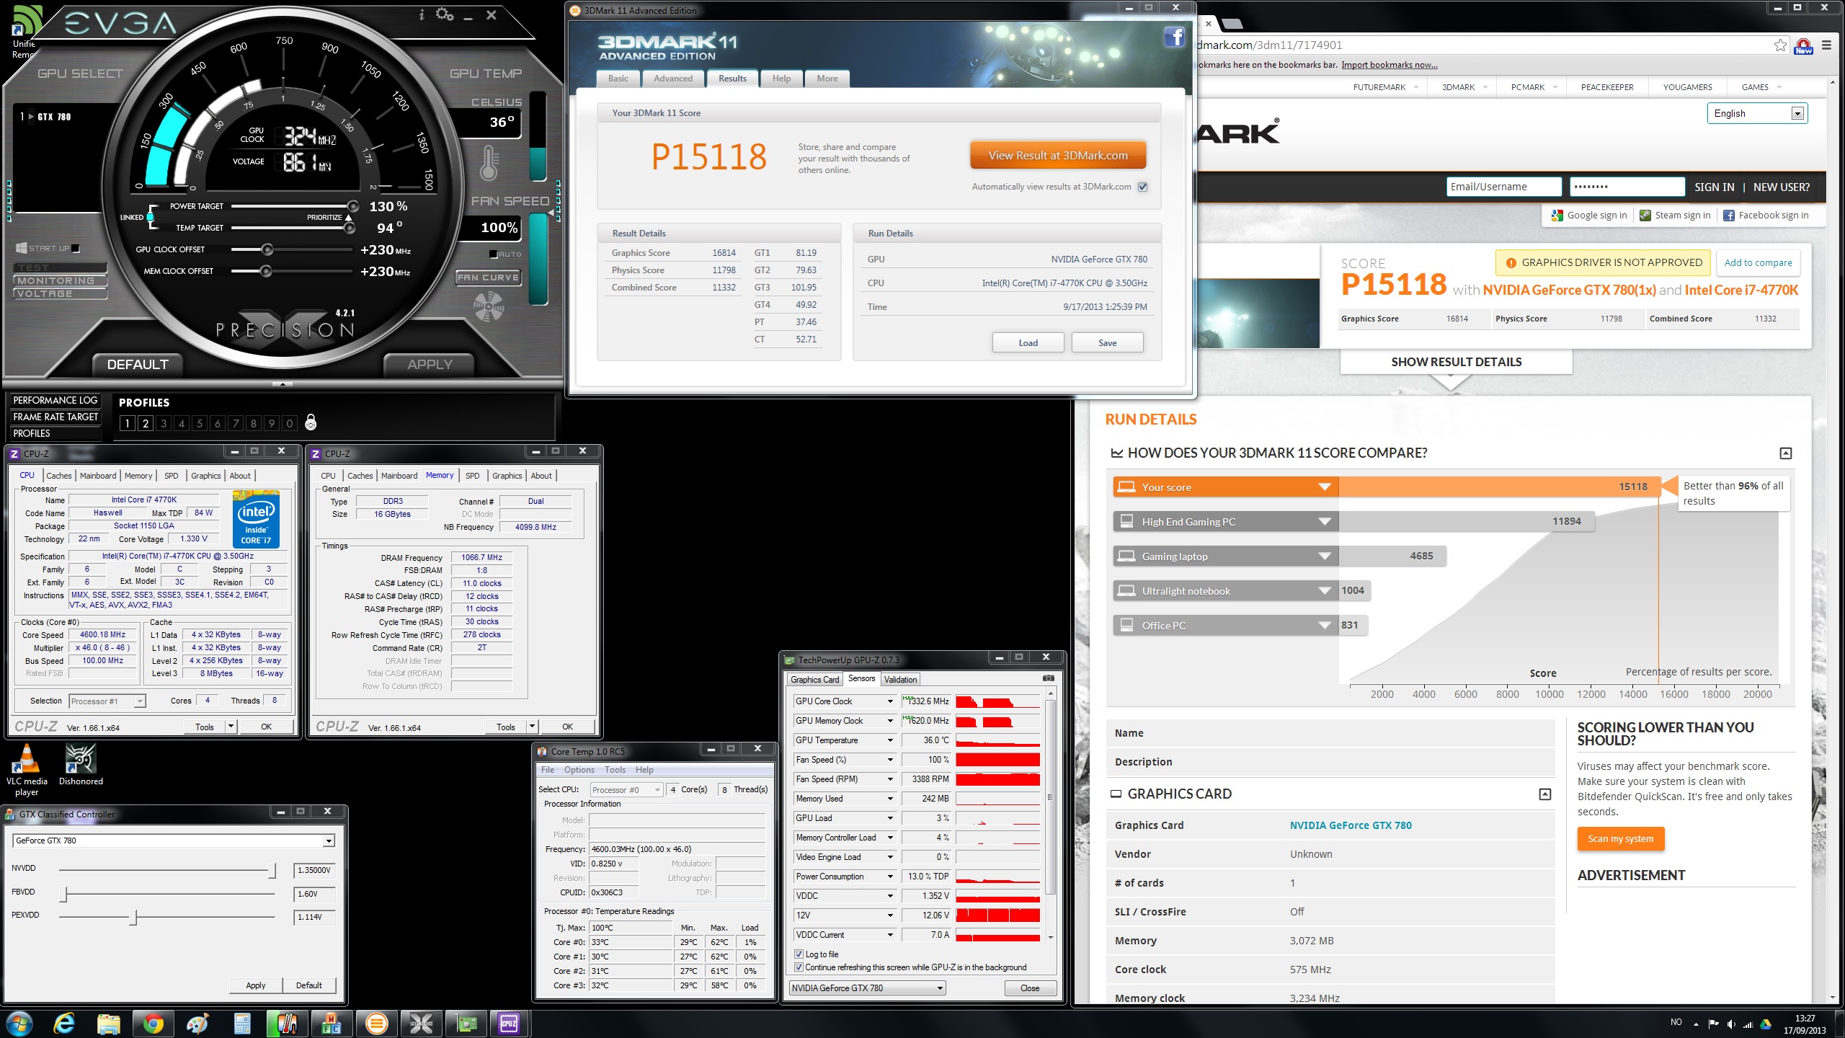Click the Chrome bookmark star icon
Image resolution: width=1845 pixels, height=1038 pixels.
1780,45
